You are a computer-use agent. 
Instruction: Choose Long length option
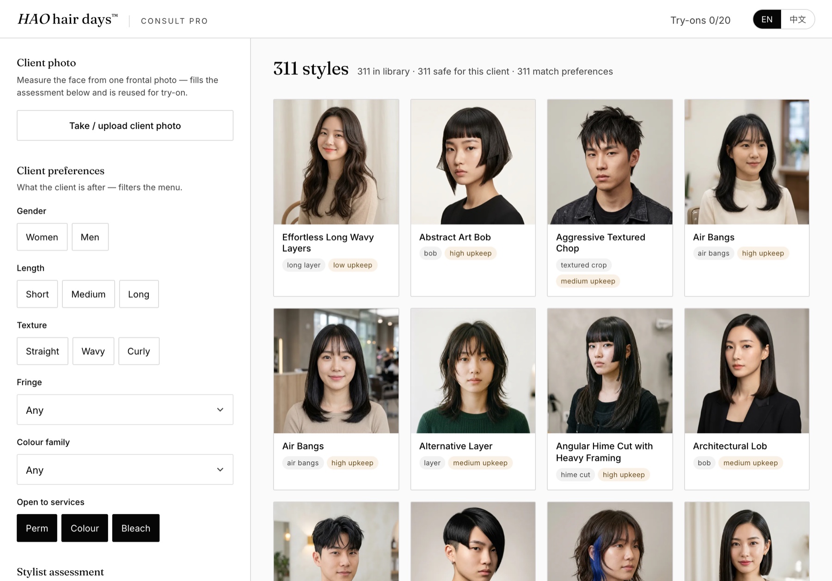point(139,294)
